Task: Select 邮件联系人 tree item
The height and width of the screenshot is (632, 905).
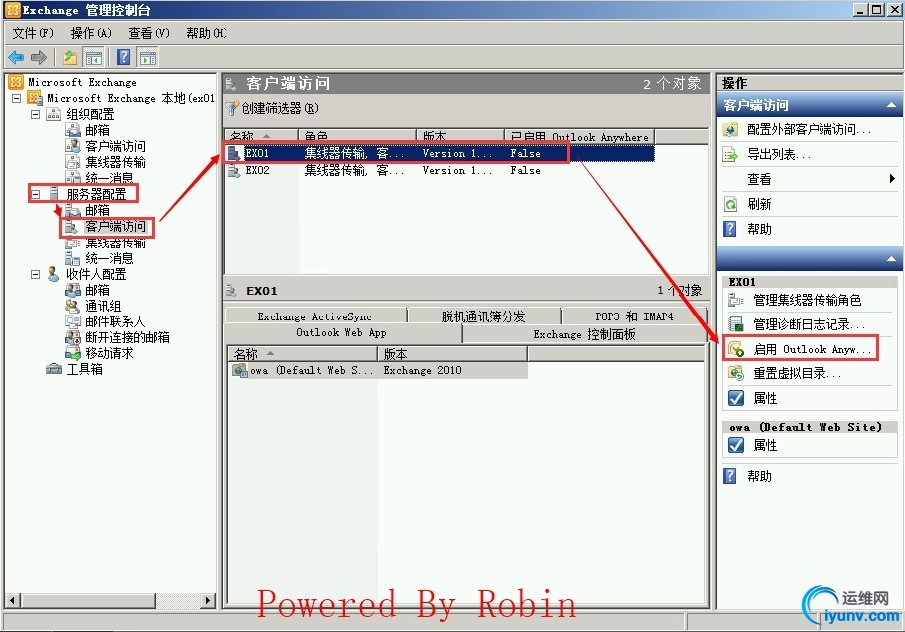Action: (115, 321)
